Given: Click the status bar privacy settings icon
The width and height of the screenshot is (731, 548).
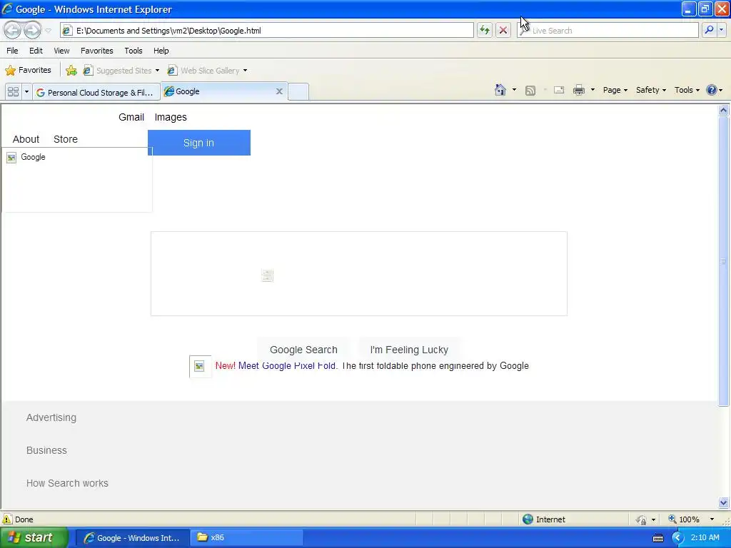Looking at the screenshot, I should pos(642,519).
